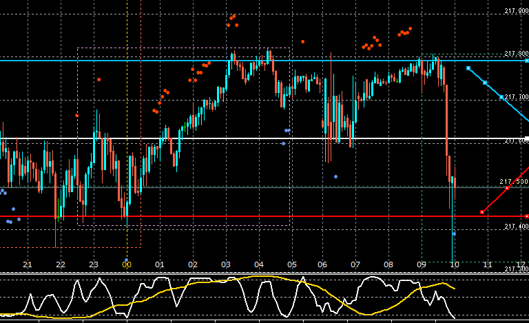
Task: Click the 03 hour label on time axis
Action: [226, 264]
